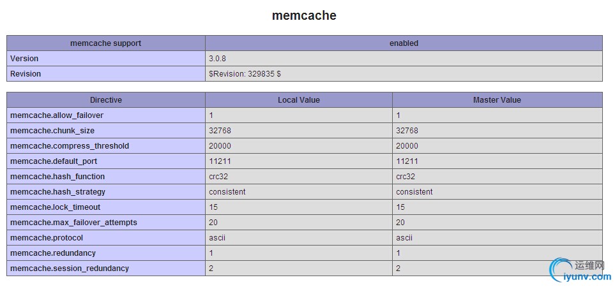The width and height of the screenshot is (615, 287).
Task: Click the memcache.chunk_size directive cell
Action: (52, 131)
